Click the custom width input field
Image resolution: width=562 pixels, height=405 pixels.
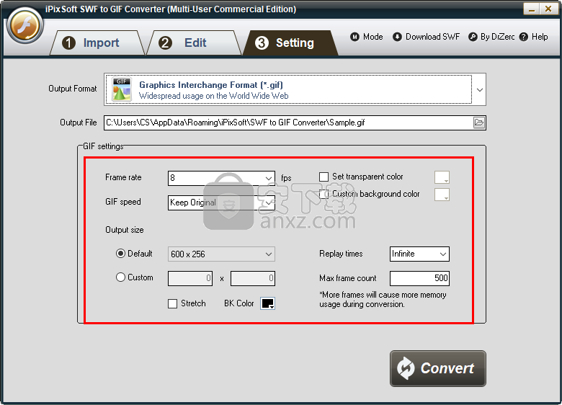[x=190, y=278]
